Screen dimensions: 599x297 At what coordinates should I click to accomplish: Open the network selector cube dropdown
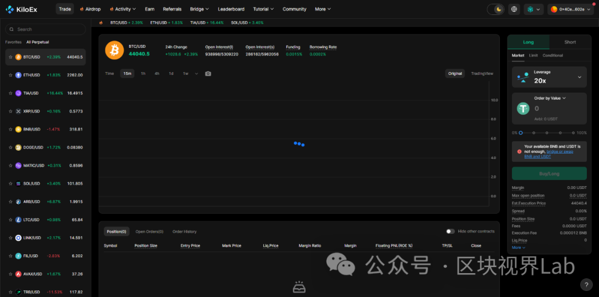point(534,9)
